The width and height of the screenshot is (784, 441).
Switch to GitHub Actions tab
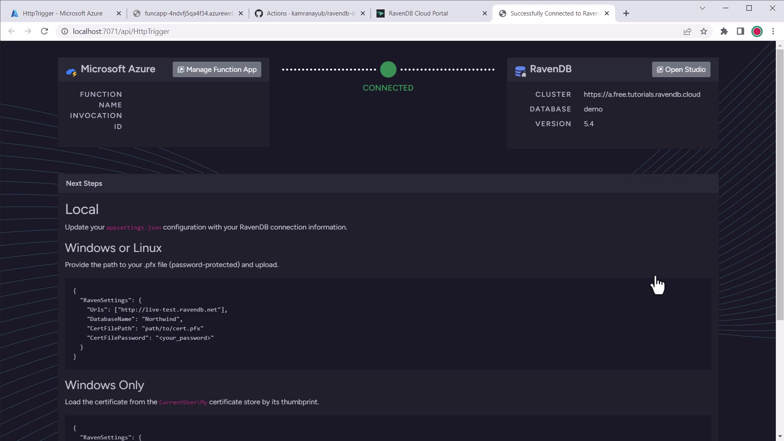pos(310,13)
